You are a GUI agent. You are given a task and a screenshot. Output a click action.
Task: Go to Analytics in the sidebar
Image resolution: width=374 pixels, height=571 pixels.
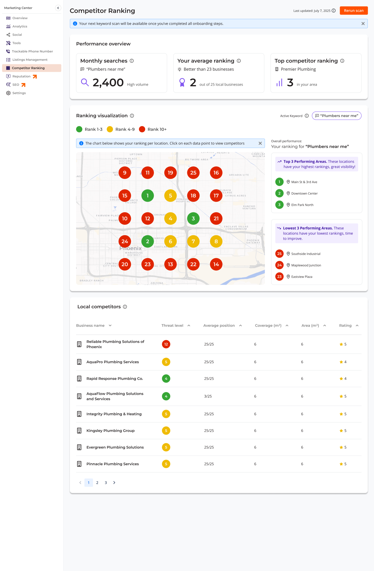20,27
